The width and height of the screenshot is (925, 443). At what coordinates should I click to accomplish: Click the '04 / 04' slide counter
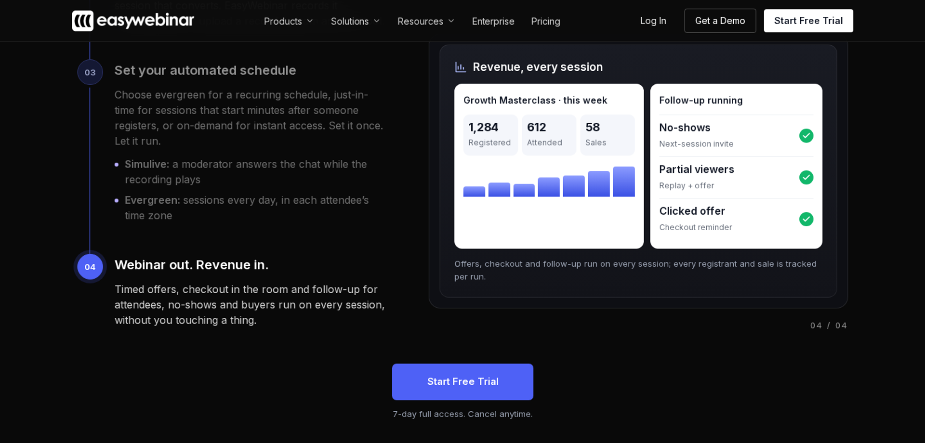pos(828,326)
